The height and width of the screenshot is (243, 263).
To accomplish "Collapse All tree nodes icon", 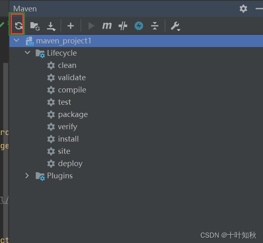I will [x=155, y=26].
